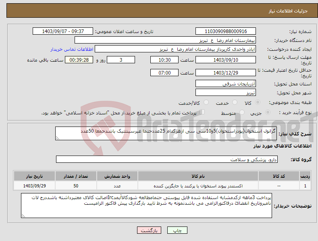Image resolution: width=318 pixels, height=241 pixels.
Task: Click the deadline time field 10:30
Action: point(164,60)
